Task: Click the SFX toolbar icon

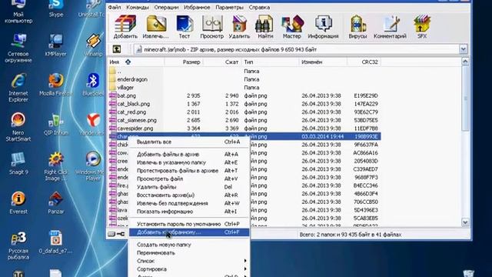Action: pyautogui.click(x=422, y=27)
